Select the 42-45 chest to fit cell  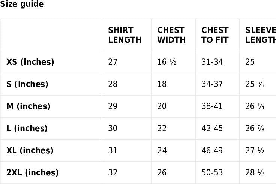[x=212, y=128]
